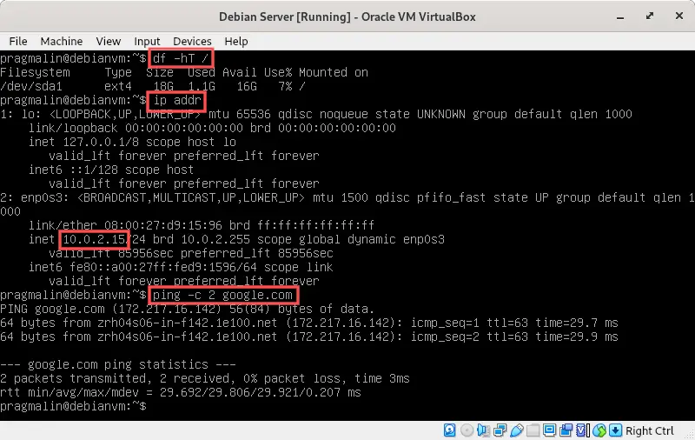Click the mouse integration green arrow icon
Viewport: 695px width, 440px height.
pos(599,430)
